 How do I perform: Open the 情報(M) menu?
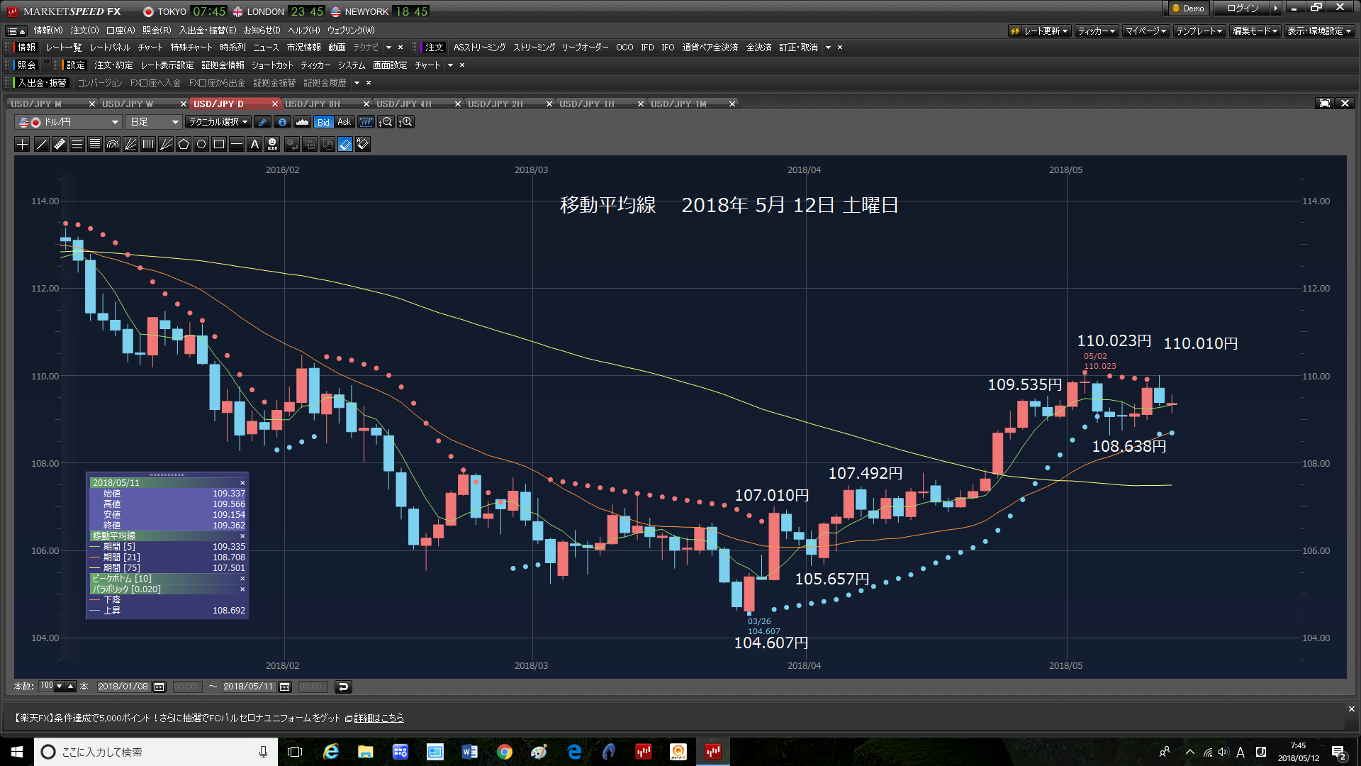(x=48, y=30)
